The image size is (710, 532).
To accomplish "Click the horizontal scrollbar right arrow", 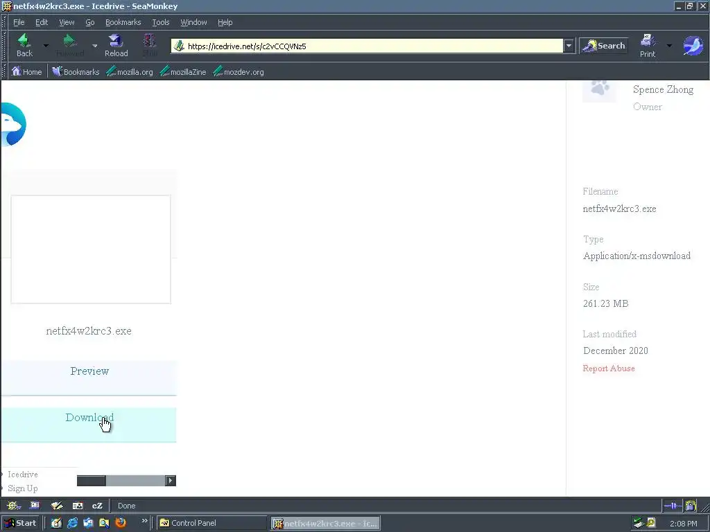I will (x=171, y=481).
